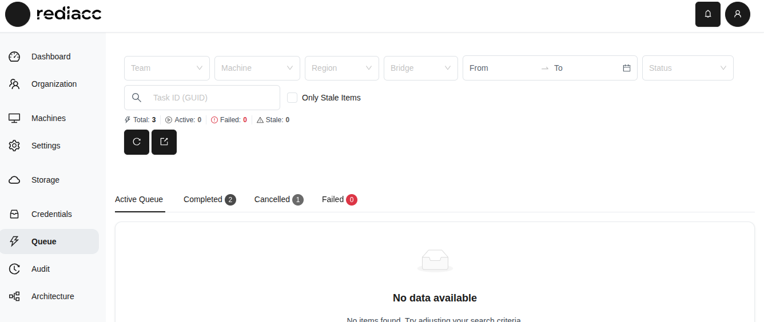The image size is (764, 322).
Task: Expand the Team filter dropdown
Action: pos(166,68)
